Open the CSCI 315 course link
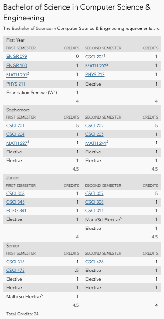 (x=15, y=262)
